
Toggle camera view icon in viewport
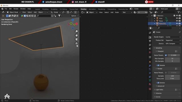pos(76,39)
